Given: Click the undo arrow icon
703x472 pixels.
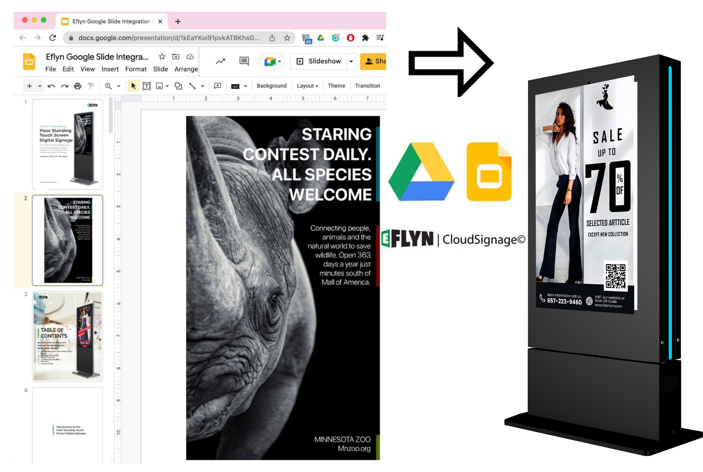Looking at the screenshot, I should coord(51,86).
